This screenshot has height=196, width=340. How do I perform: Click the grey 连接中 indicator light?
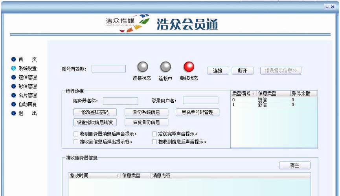pos(165,67)
